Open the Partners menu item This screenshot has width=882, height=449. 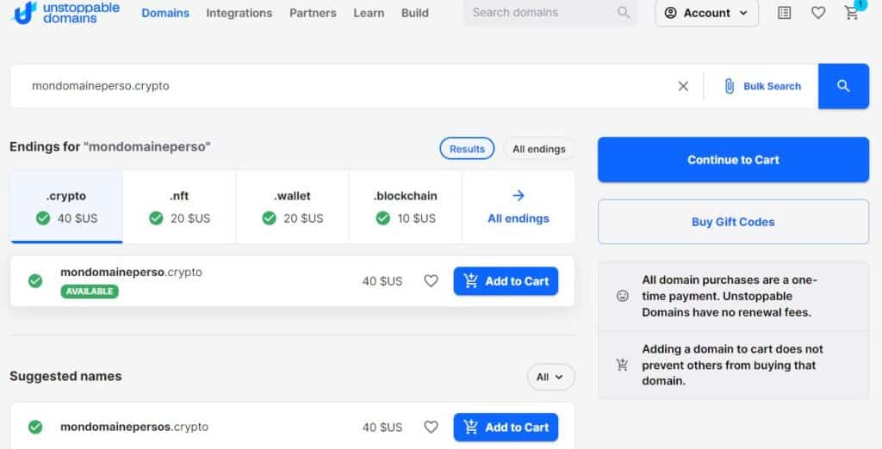(313, 13)
